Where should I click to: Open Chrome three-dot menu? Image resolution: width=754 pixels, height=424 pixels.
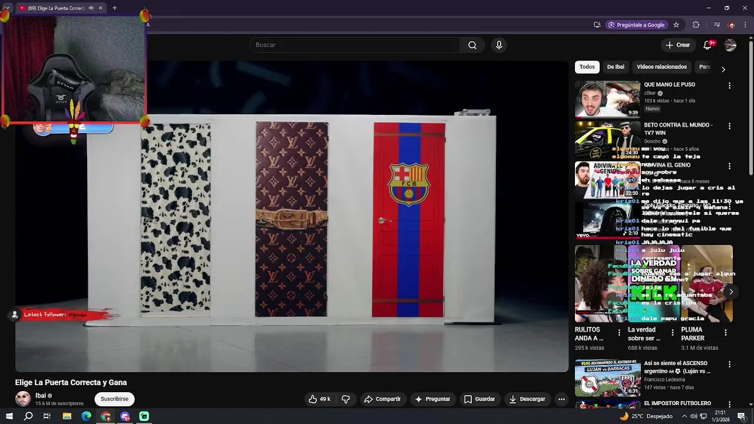pos(746,25)
